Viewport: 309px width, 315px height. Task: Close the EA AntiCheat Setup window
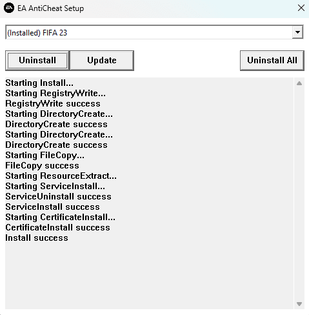pos(301,8)
